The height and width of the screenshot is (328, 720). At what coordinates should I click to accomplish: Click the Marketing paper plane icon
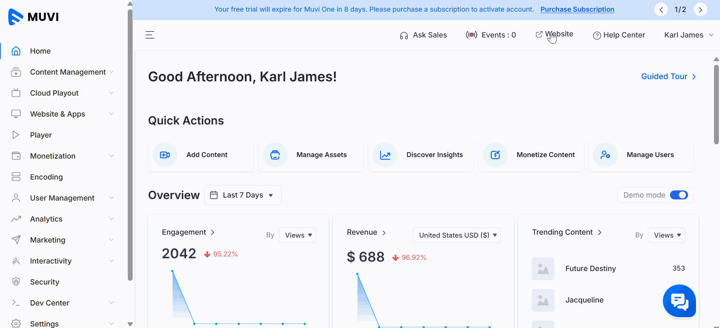[x=16, y=240]
